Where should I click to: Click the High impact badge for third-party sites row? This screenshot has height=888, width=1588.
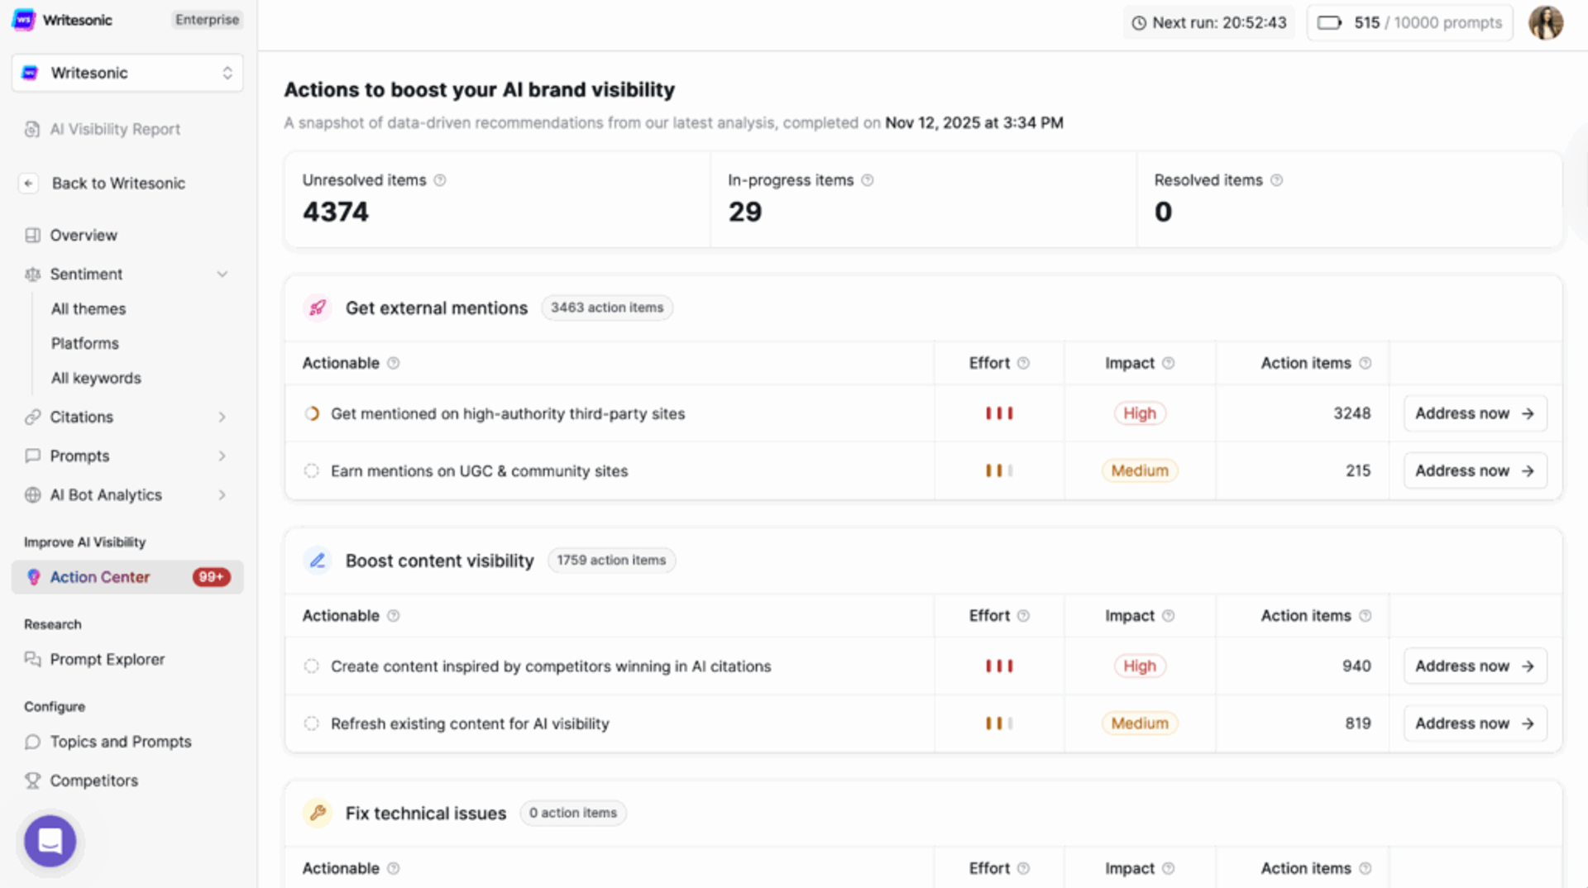click(x=1140, y=413)
